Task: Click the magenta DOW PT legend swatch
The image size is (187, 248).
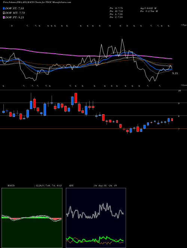Action: point(4,18)
